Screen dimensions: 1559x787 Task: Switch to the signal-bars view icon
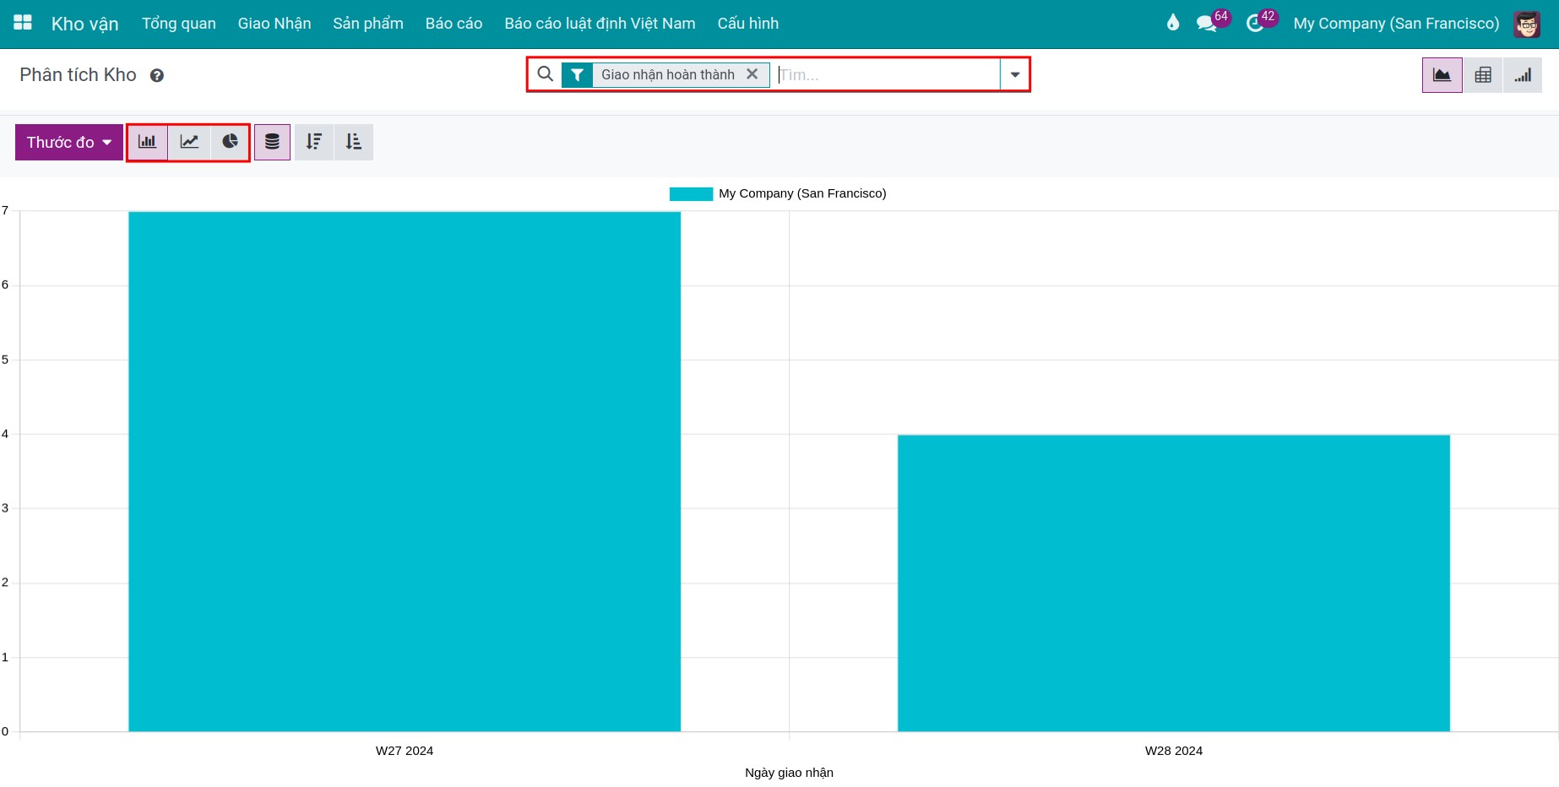click(x=1523, y=75)
